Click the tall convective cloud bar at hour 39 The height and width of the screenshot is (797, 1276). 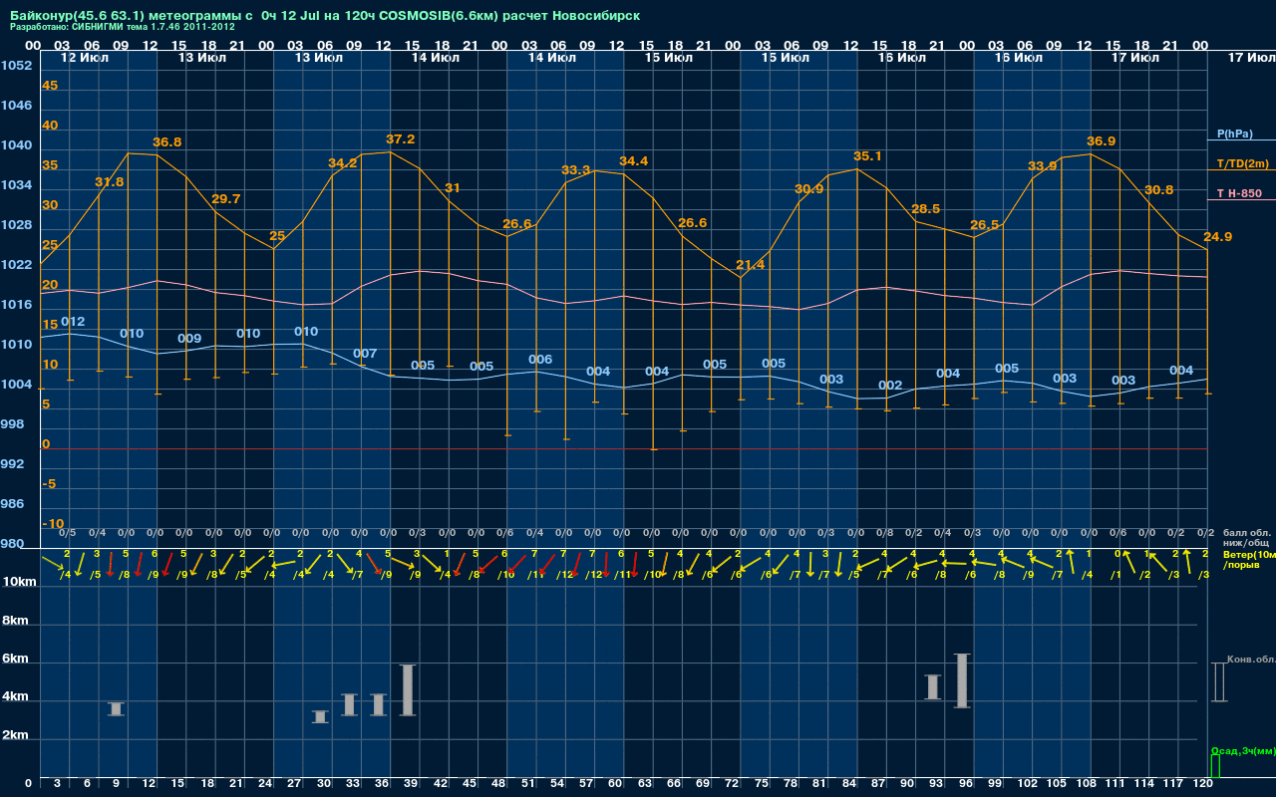coord(408,689)
